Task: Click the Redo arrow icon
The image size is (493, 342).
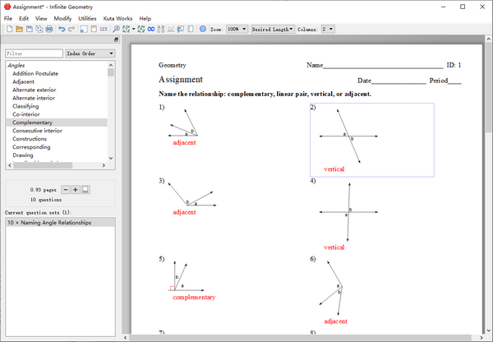Action: [71, 29]
